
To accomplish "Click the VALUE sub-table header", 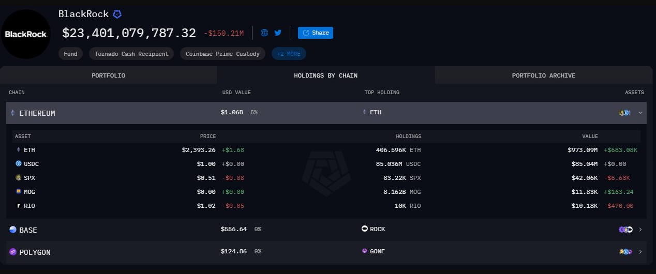I will click(x=590, y=136).
